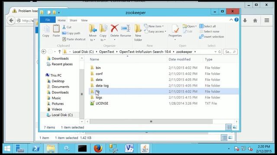
Task: Open Server Manager from the taskbar
Action: click(20, 149)
